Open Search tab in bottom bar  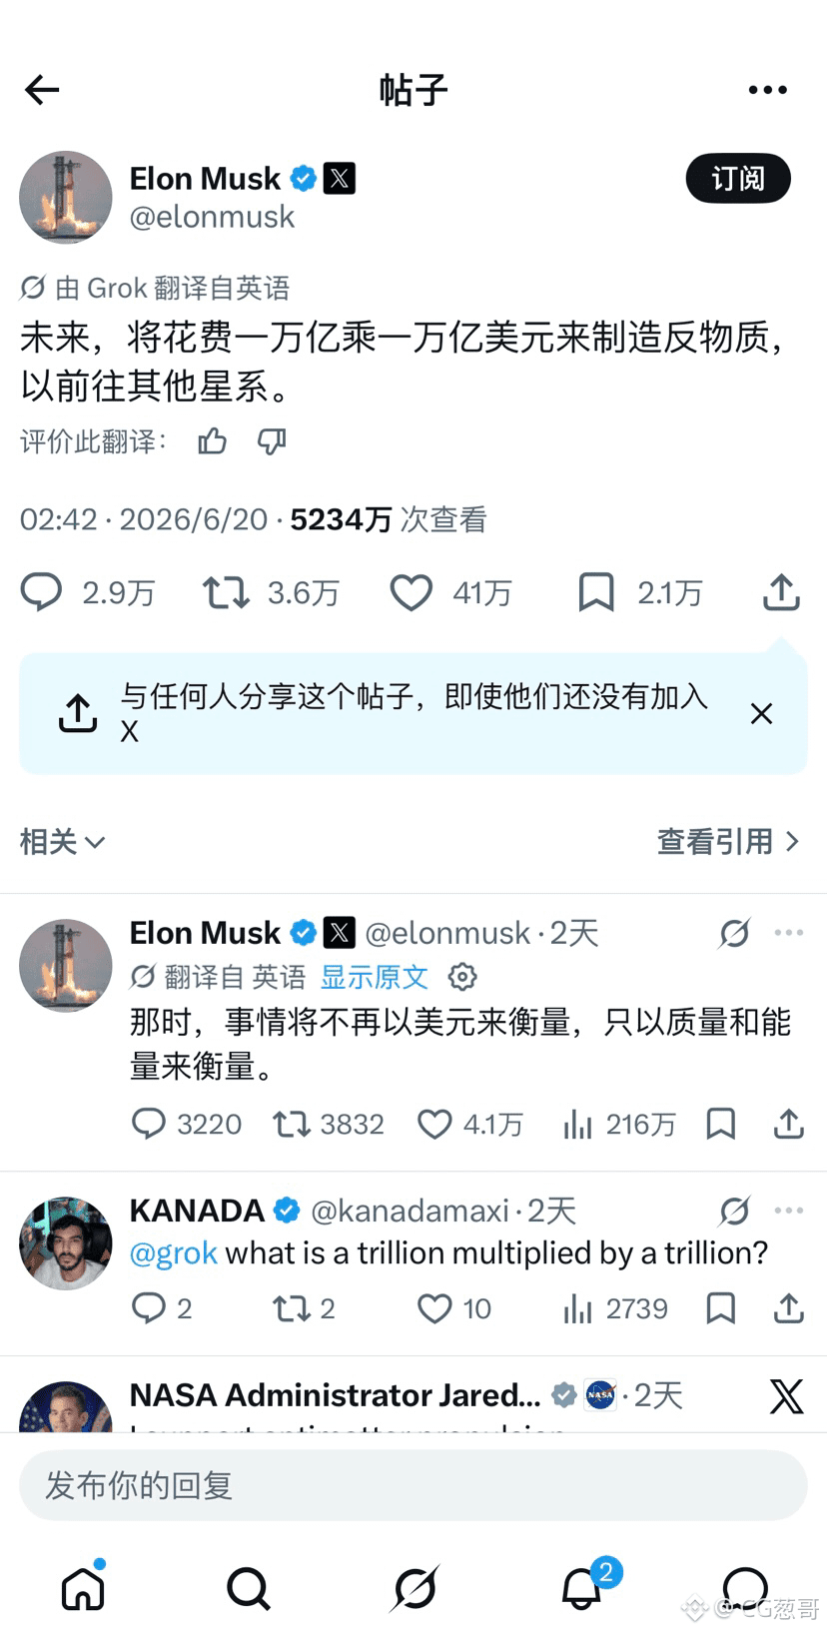coord(248,1588)
